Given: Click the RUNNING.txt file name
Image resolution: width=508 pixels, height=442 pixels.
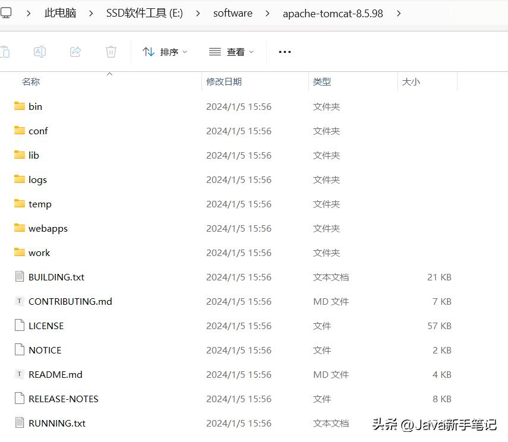Looking at the screenshot, I should point(57,423).
